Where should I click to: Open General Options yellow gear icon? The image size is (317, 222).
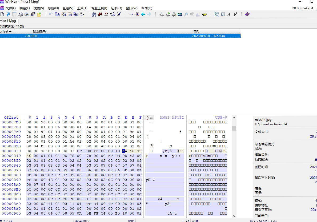click(x=204, y=14)
